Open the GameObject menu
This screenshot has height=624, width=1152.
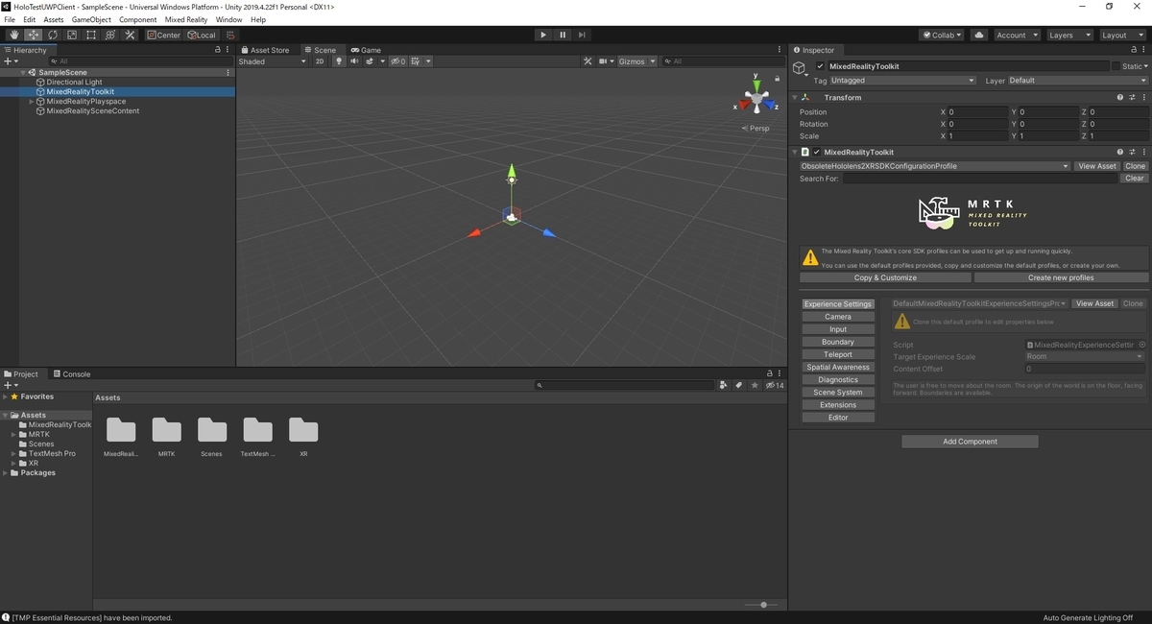pos(91,19)
